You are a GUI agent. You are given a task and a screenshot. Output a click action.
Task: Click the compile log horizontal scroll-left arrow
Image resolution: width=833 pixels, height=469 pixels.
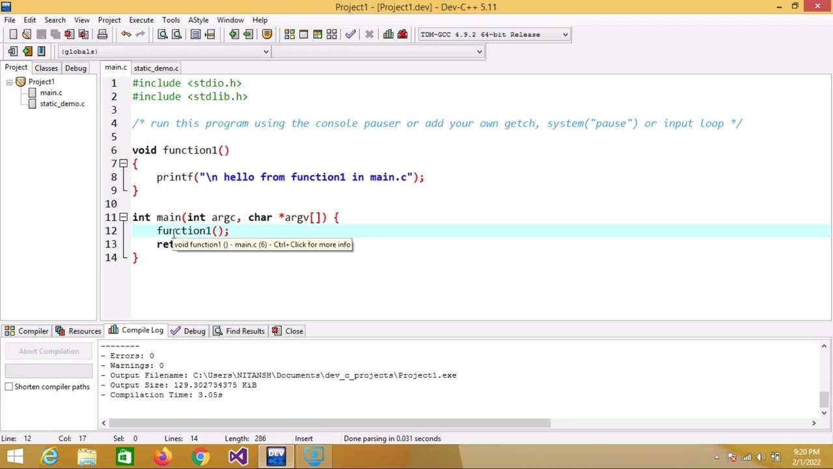pyautogui.click(x=103, y=423)
